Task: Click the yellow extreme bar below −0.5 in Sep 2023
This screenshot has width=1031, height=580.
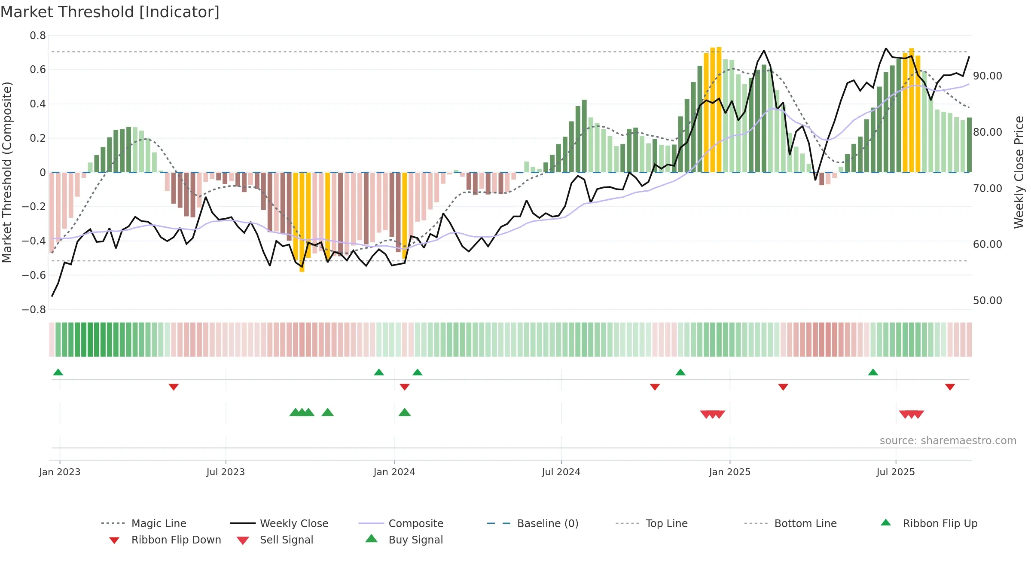Action: click(x=302, y=222)
